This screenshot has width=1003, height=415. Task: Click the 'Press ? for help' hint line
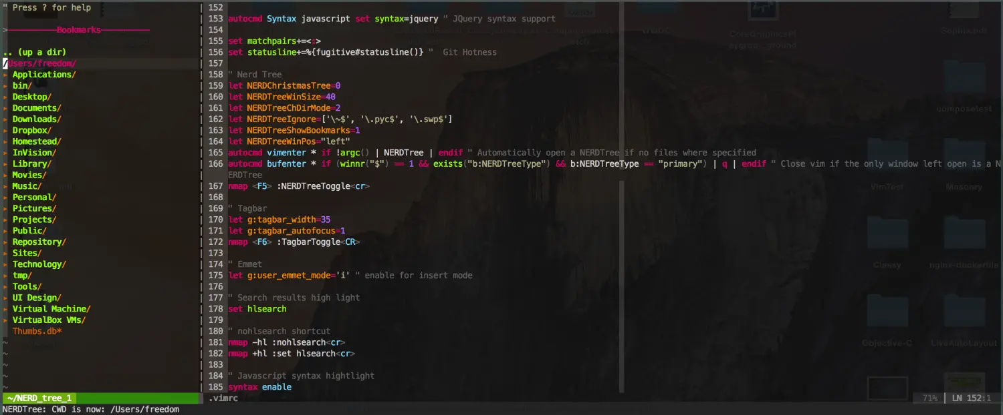(x=47, y=7)
